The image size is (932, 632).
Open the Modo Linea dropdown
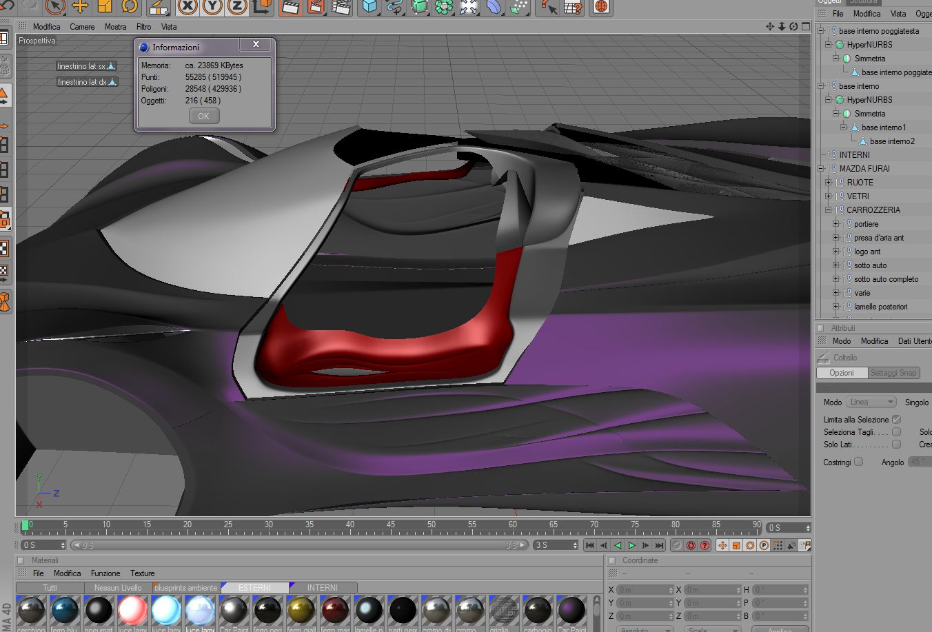coord(871,402)
